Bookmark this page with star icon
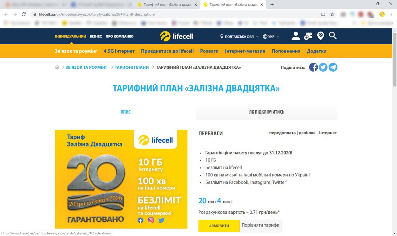This screenshot has width=397, height=236. coord(332,14)
